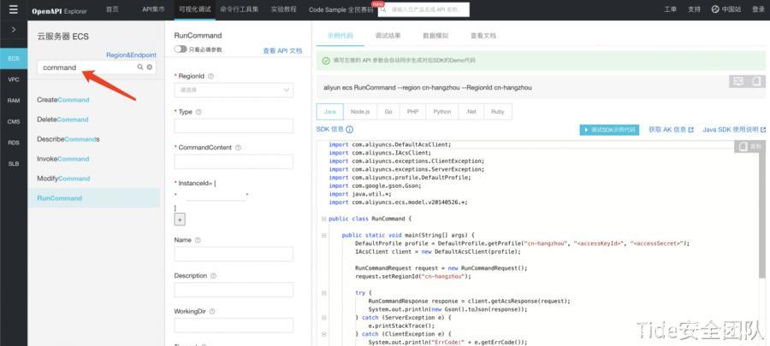Switch to the 示例代码 tab
The height and width of the screenshot is (346, 770).
[341, 36]
